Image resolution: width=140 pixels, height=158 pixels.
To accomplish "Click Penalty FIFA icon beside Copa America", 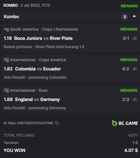I will click(6, 60).
